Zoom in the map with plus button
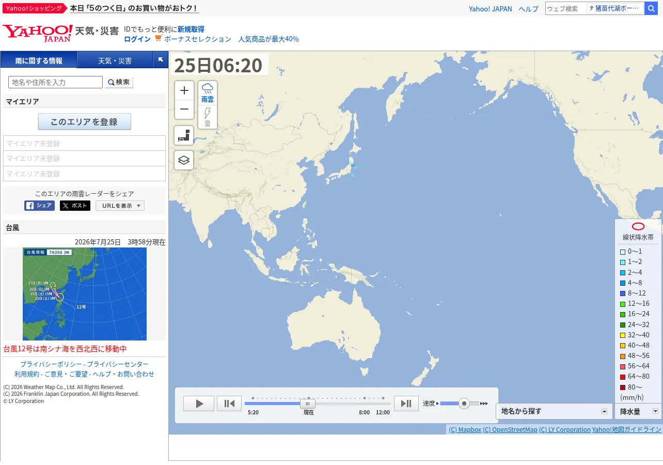 (184, 90)
